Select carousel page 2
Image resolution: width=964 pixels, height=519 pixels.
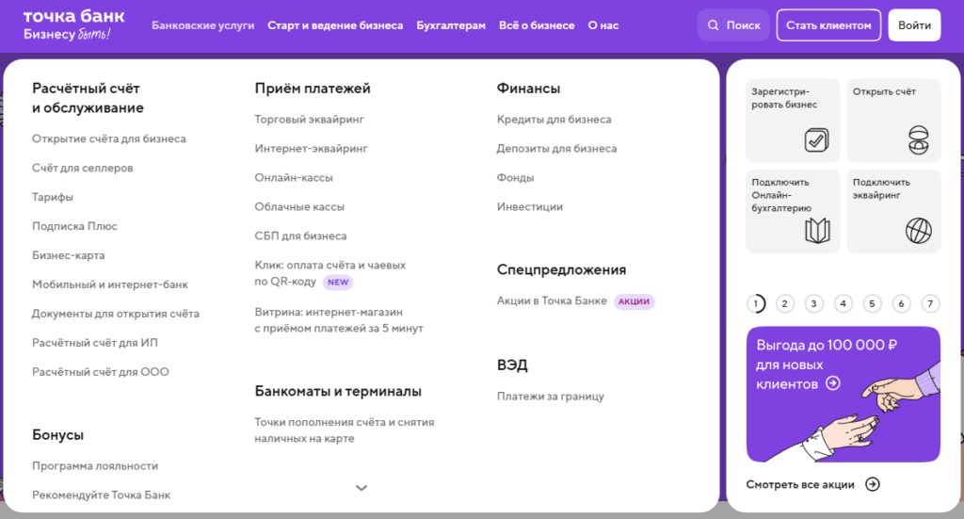point(784,303)
